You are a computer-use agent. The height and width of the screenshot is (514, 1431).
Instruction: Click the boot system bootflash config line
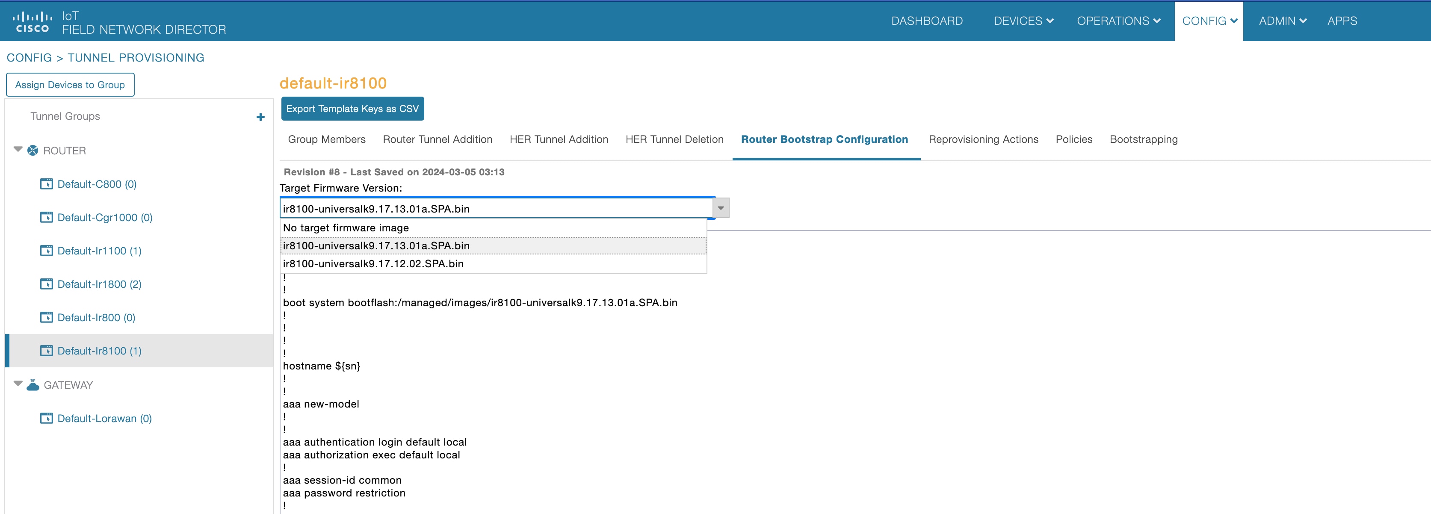(x=480, y=302)
